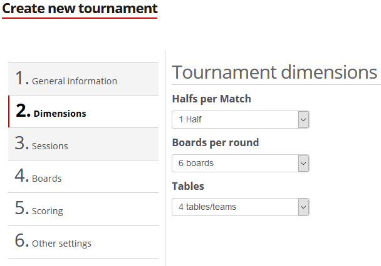
Task: Open the Halfs per Match dropdown
Action: pos(235,119)
